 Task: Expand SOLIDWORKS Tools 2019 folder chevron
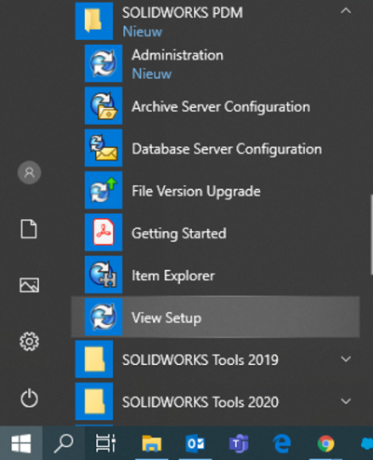[x=346, y=359]
